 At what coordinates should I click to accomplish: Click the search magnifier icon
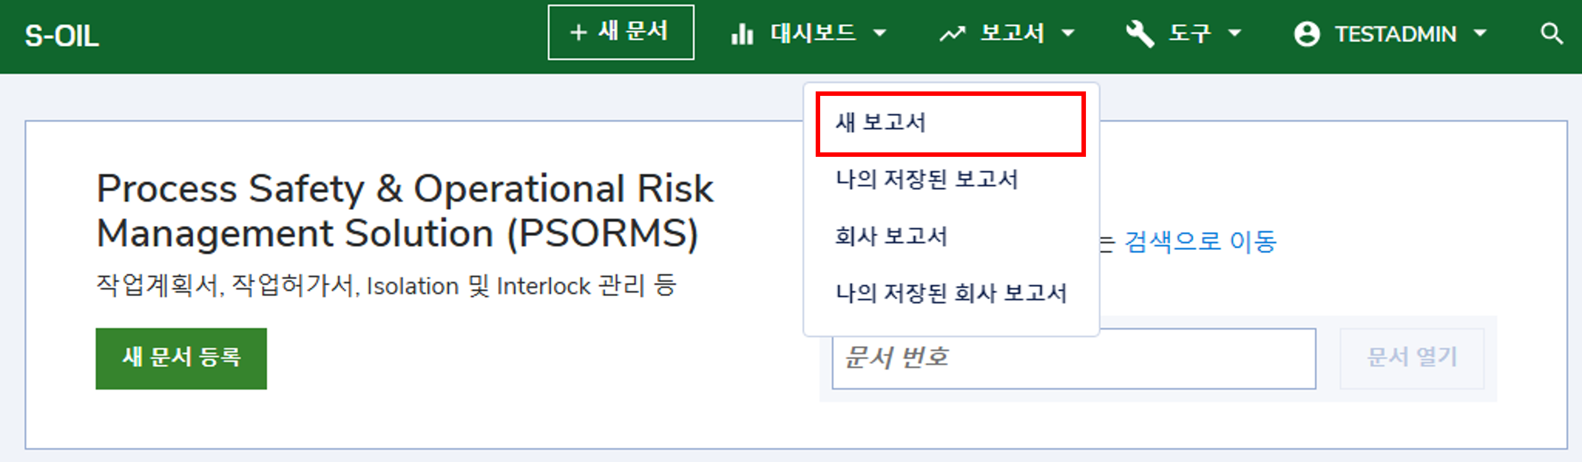1551,34
